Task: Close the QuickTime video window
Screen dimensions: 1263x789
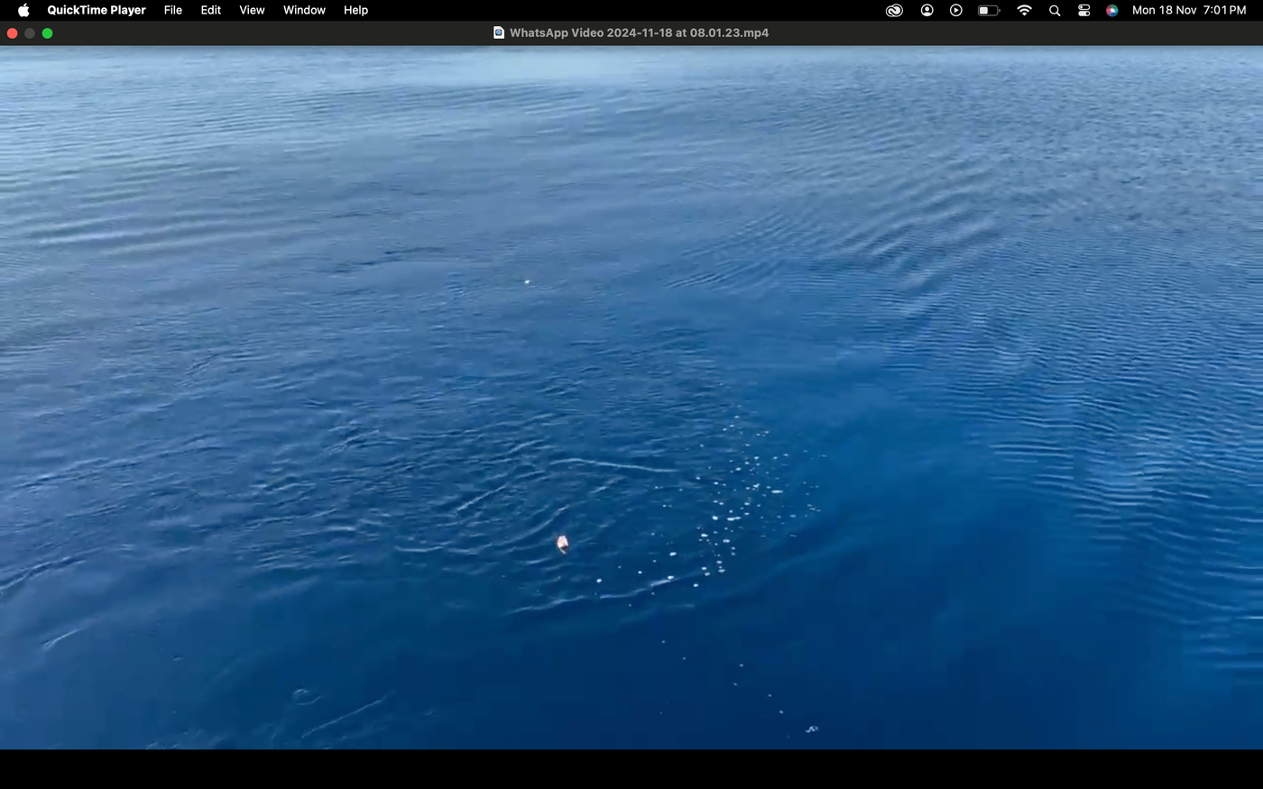Action: pyautogui.click(x=13, y=33)
